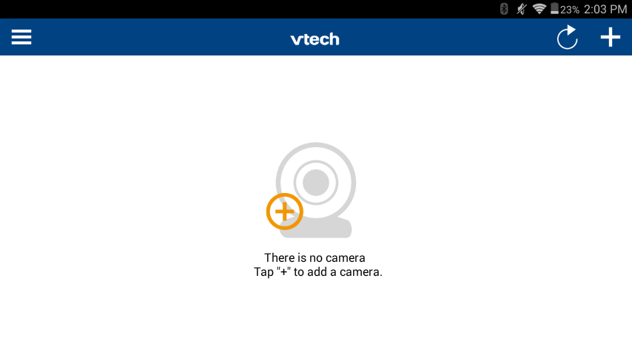This screenshot has height=355, width=632.
Task: Tap the Wi-Fi signal status icon
Action: pos(539,8)
